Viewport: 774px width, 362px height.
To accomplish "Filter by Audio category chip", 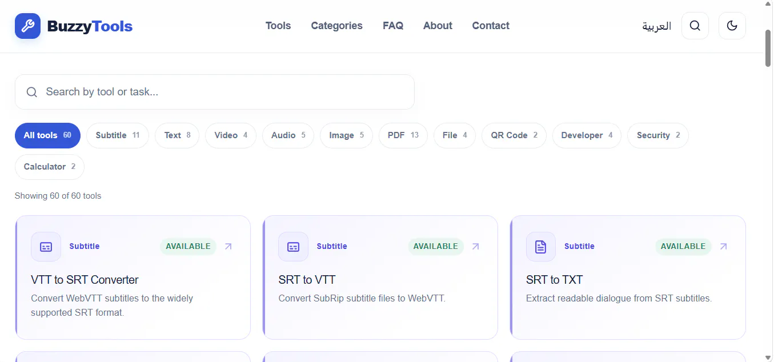I will tap(288, 135).
